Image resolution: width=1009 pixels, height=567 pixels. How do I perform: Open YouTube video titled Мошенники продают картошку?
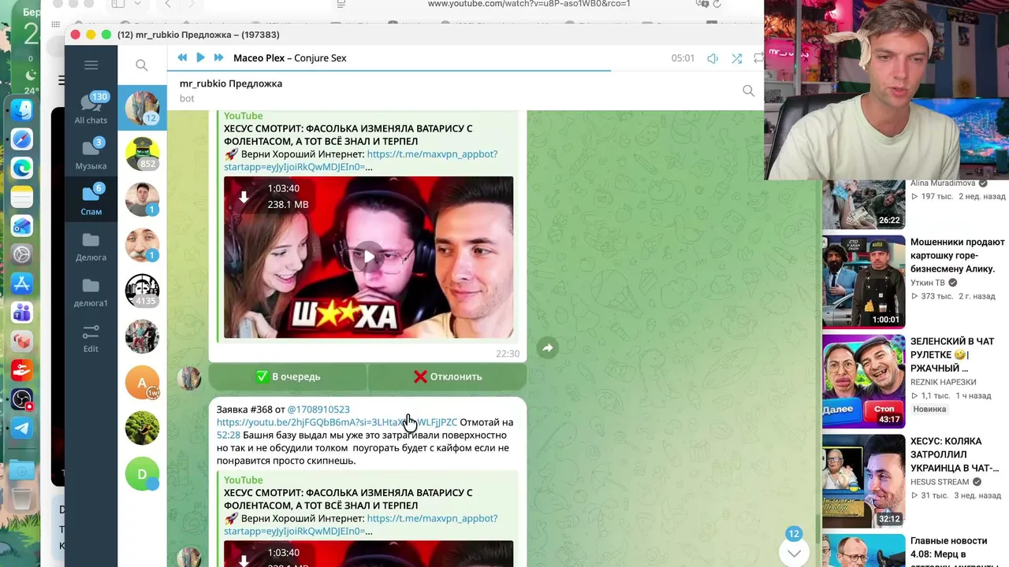pyautogui.click(x=958, y=256)
